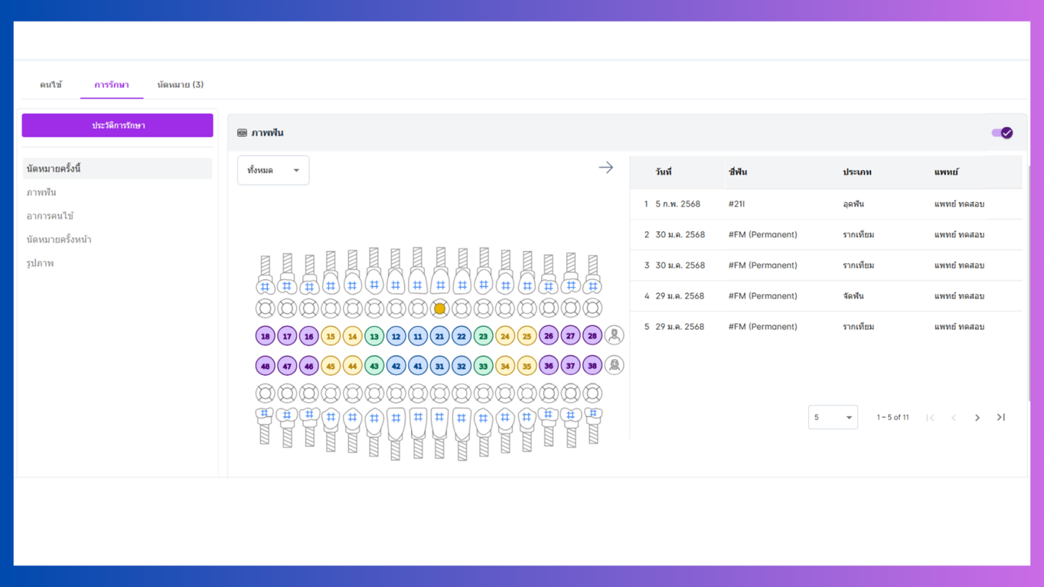Open the rows-per-page dropdown showing 5

[833, 418]
